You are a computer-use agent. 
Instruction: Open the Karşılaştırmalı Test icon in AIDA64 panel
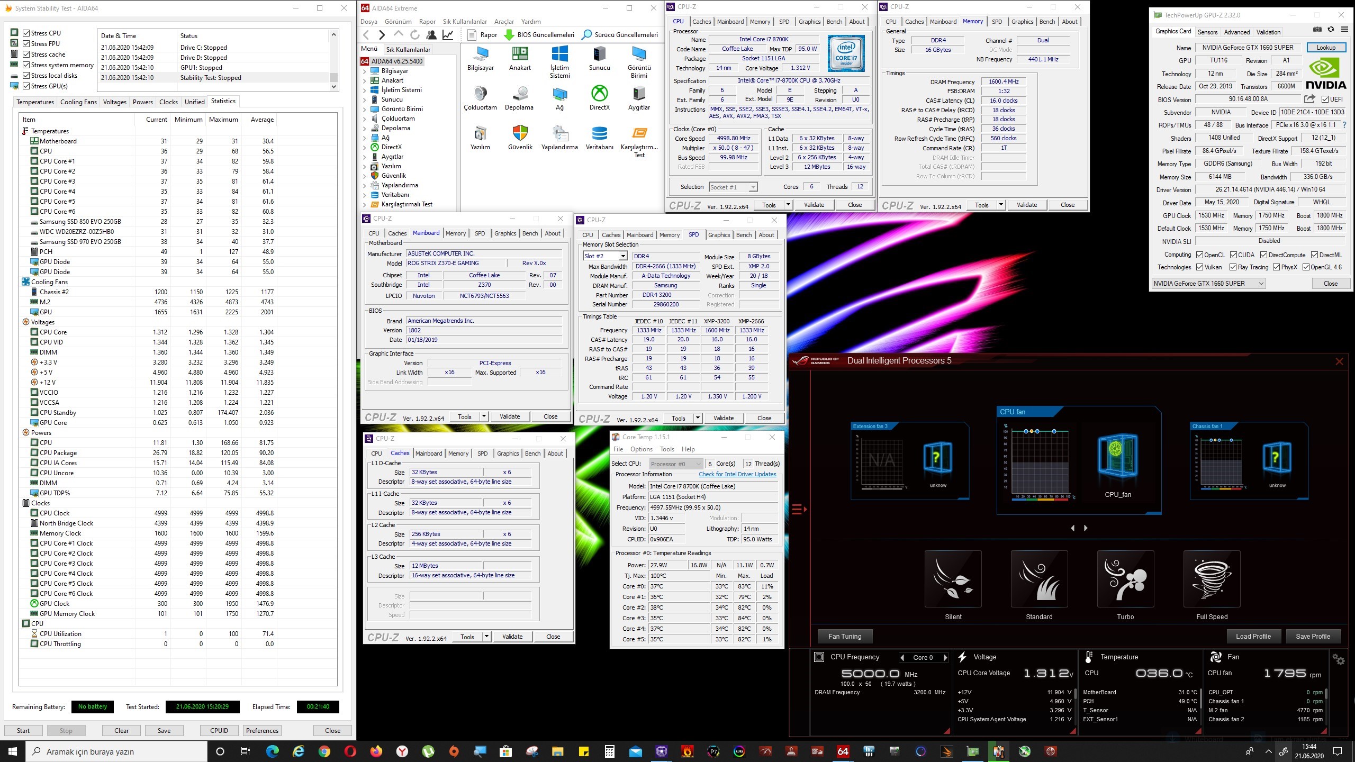pyautogui.click(x=639, y=133)
